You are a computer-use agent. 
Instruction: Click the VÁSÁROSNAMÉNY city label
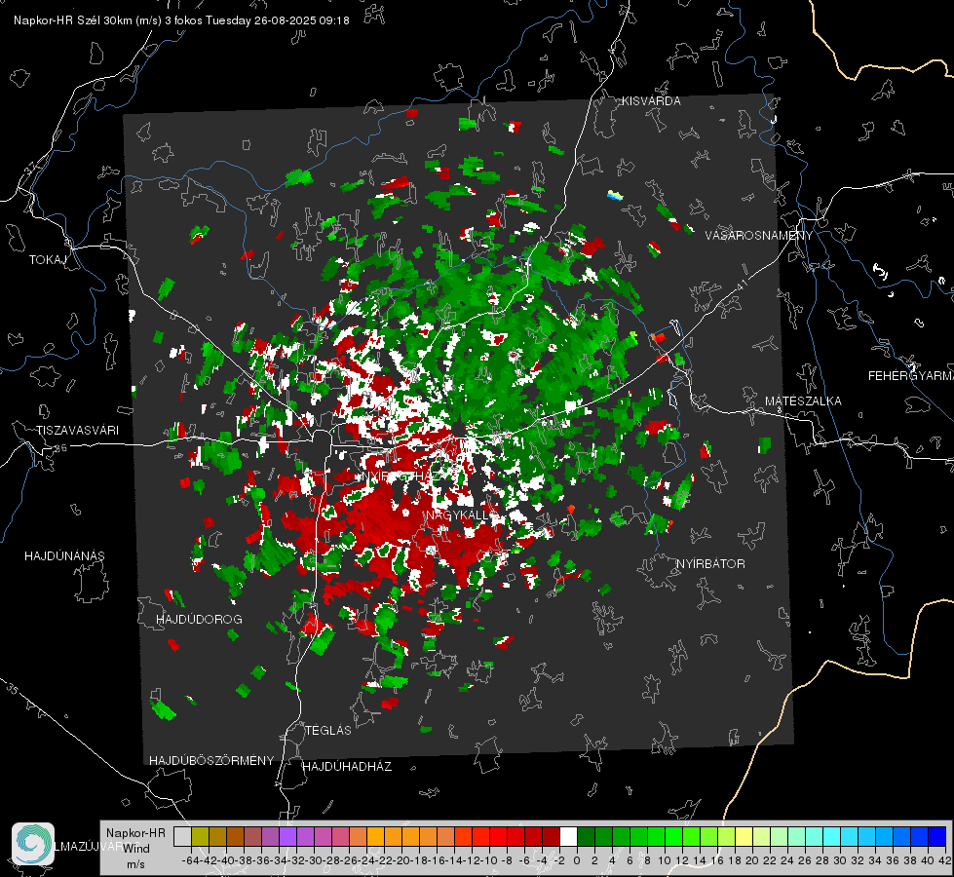[x=759, y=236]
